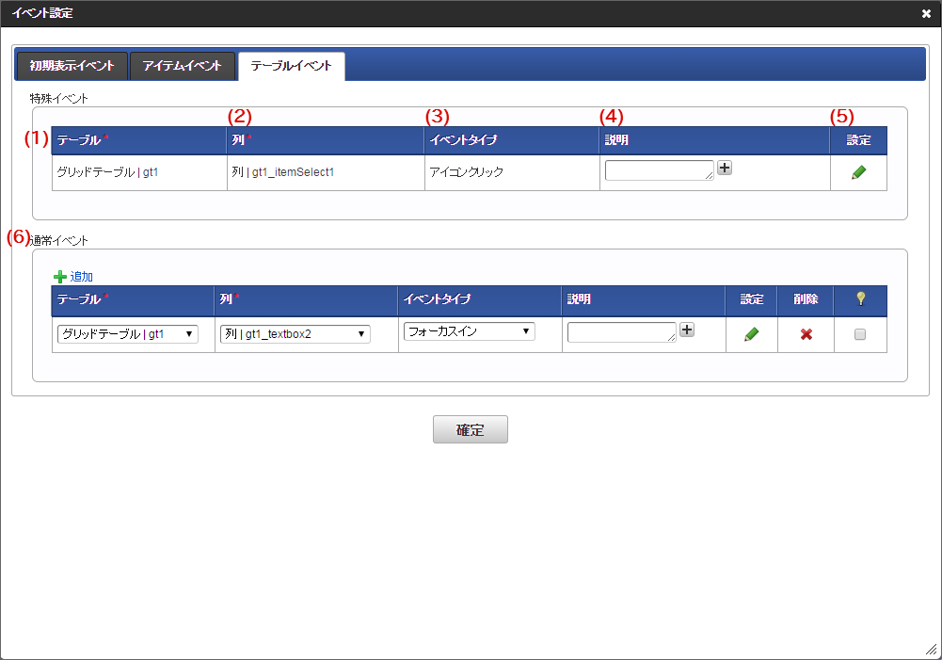The height and width of the screenshot is (660, 942).
Task: Click the 追加 link to add an event
Action: pyautogui.click(x=81, y=277)
